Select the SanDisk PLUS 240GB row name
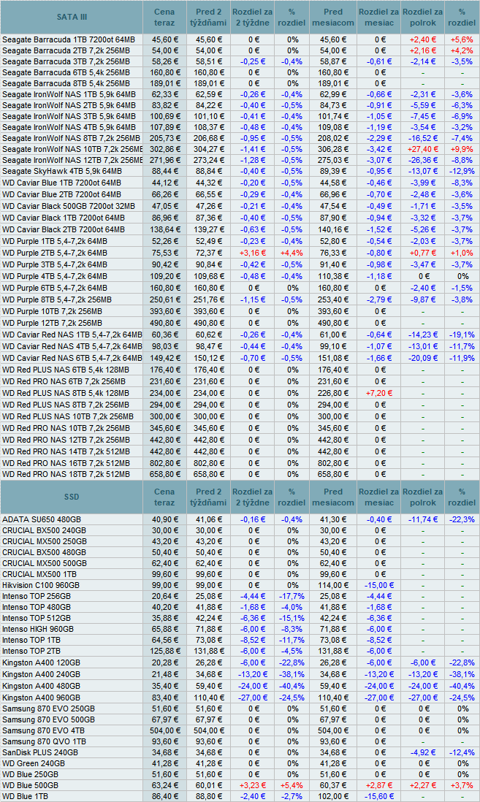Screen dimensions: 480x802 pos(40,752)
